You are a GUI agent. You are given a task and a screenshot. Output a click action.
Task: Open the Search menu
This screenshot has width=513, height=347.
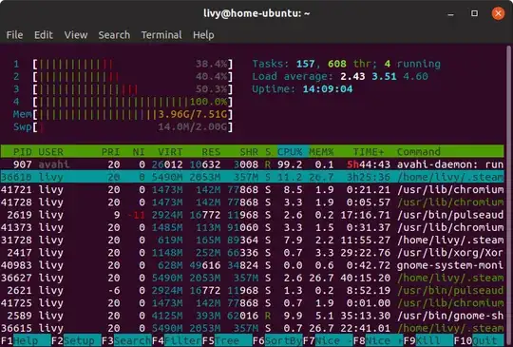(114, 34)
